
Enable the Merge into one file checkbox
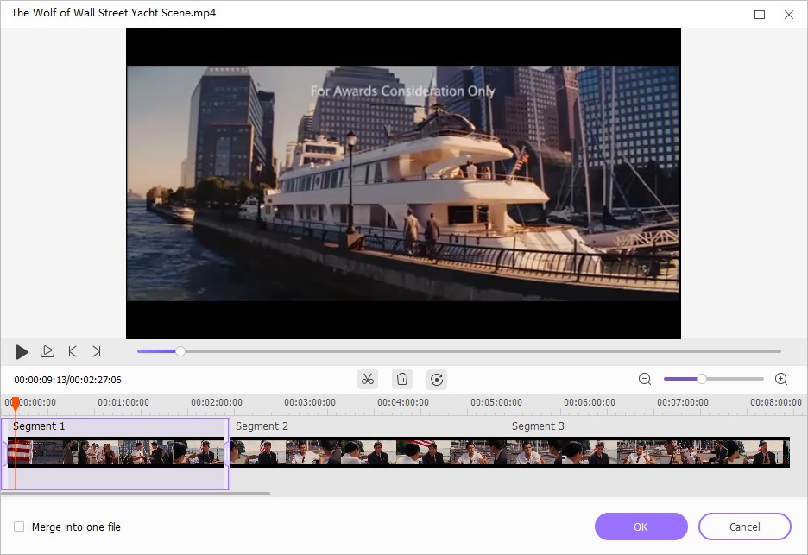pos(18,527)
